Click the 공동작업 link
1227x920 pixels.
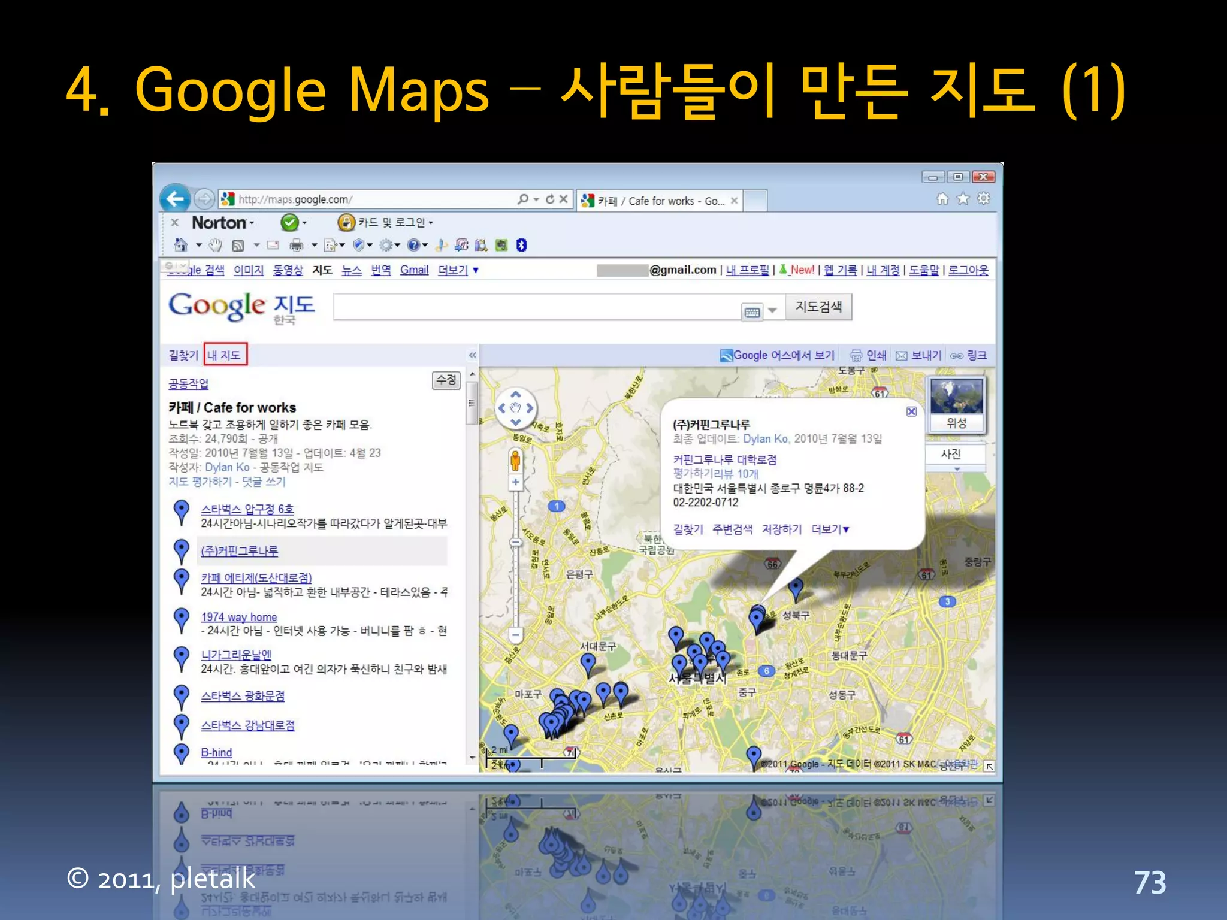point(188,383)
